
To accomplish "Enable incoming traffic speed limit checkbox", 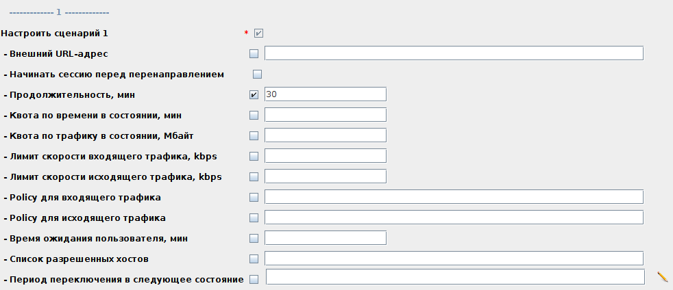I will [254, 156].
